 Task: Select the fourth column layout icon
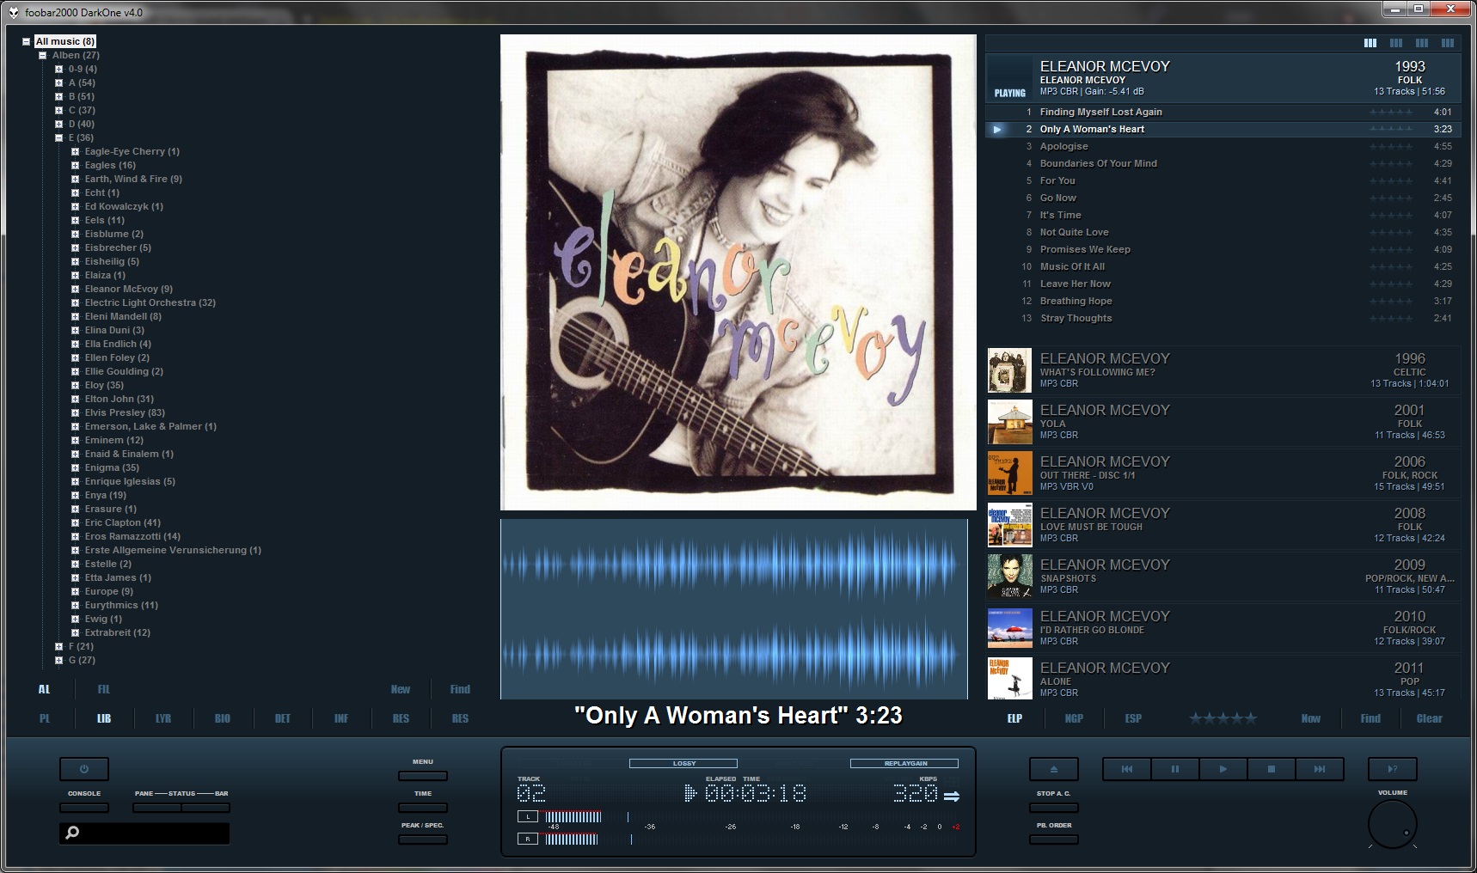pyautogui.click(x=1448, y=43)
